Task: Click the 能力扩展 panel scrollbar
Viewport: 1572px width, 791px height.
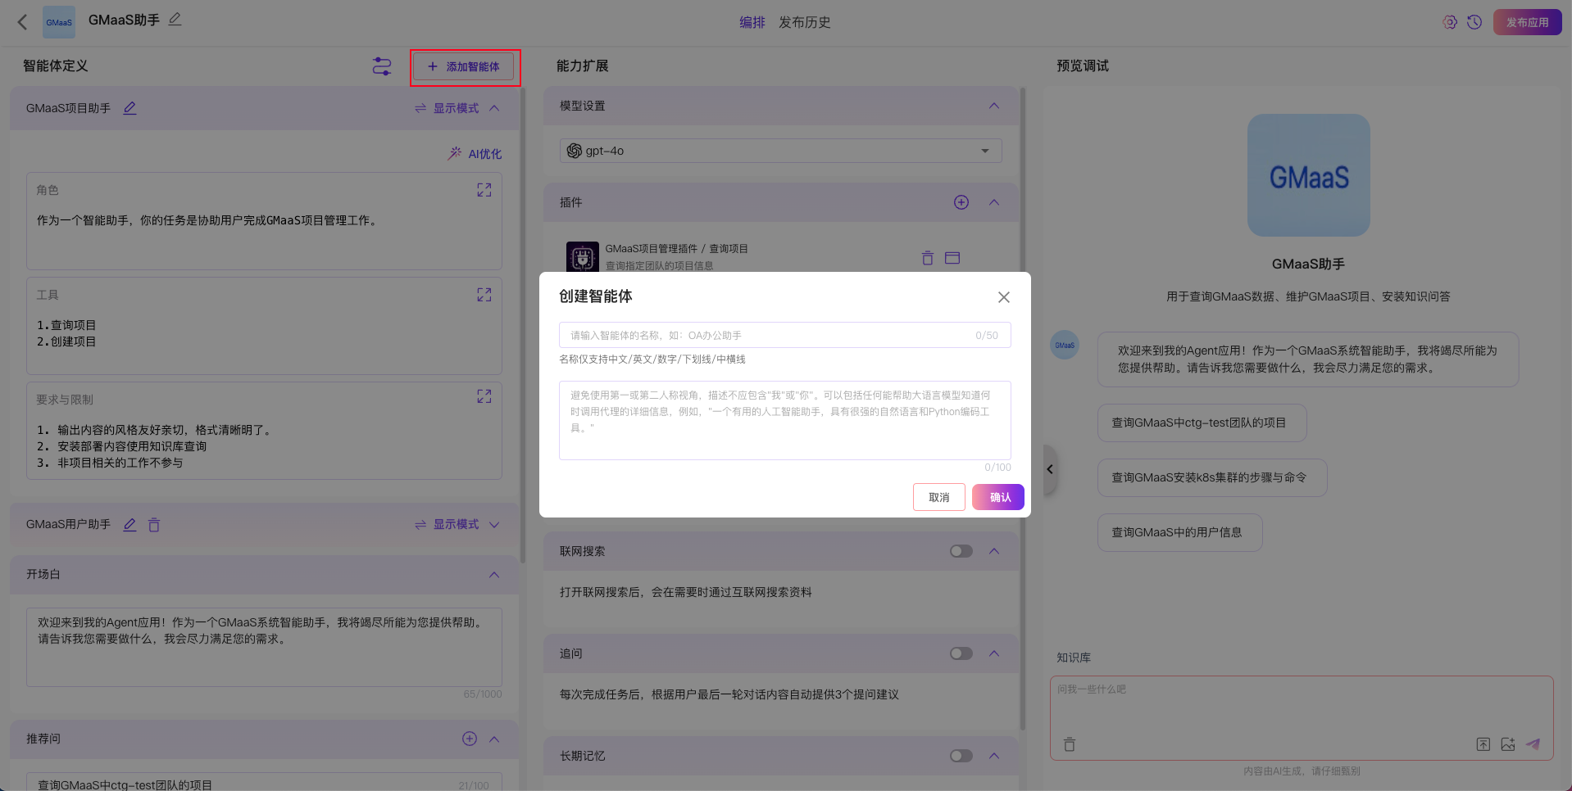Action: [x=1023, y=409]
